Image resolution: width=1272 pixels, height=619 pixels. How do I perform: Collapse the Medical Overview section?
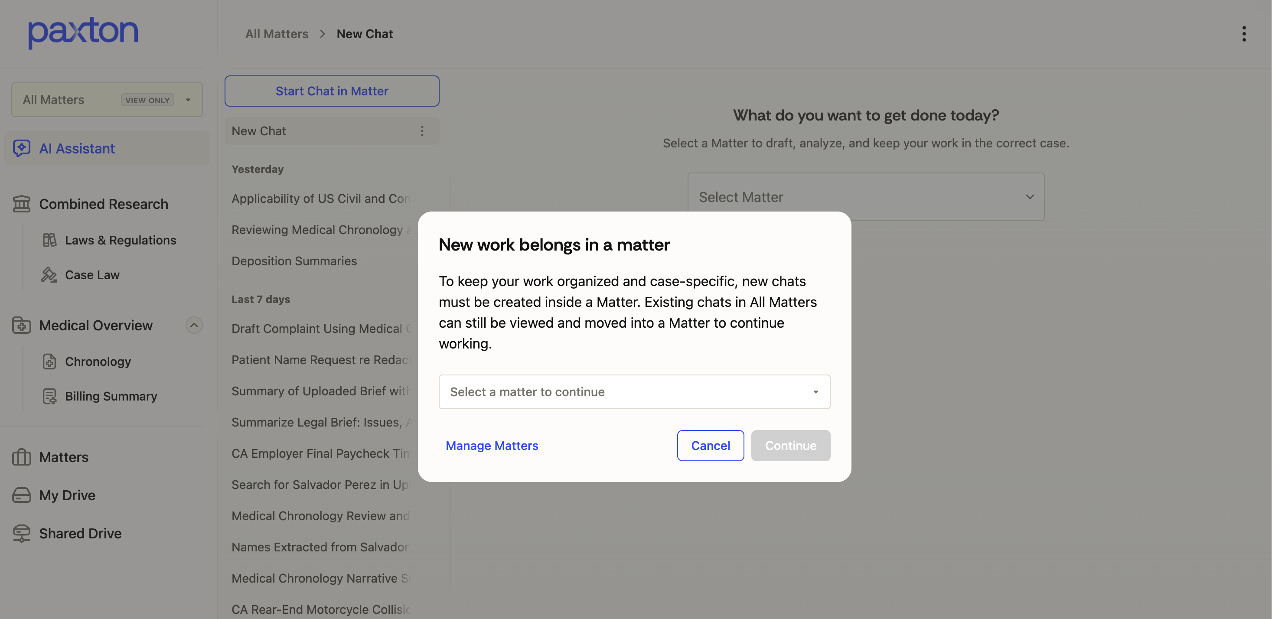tap(194, 325)
